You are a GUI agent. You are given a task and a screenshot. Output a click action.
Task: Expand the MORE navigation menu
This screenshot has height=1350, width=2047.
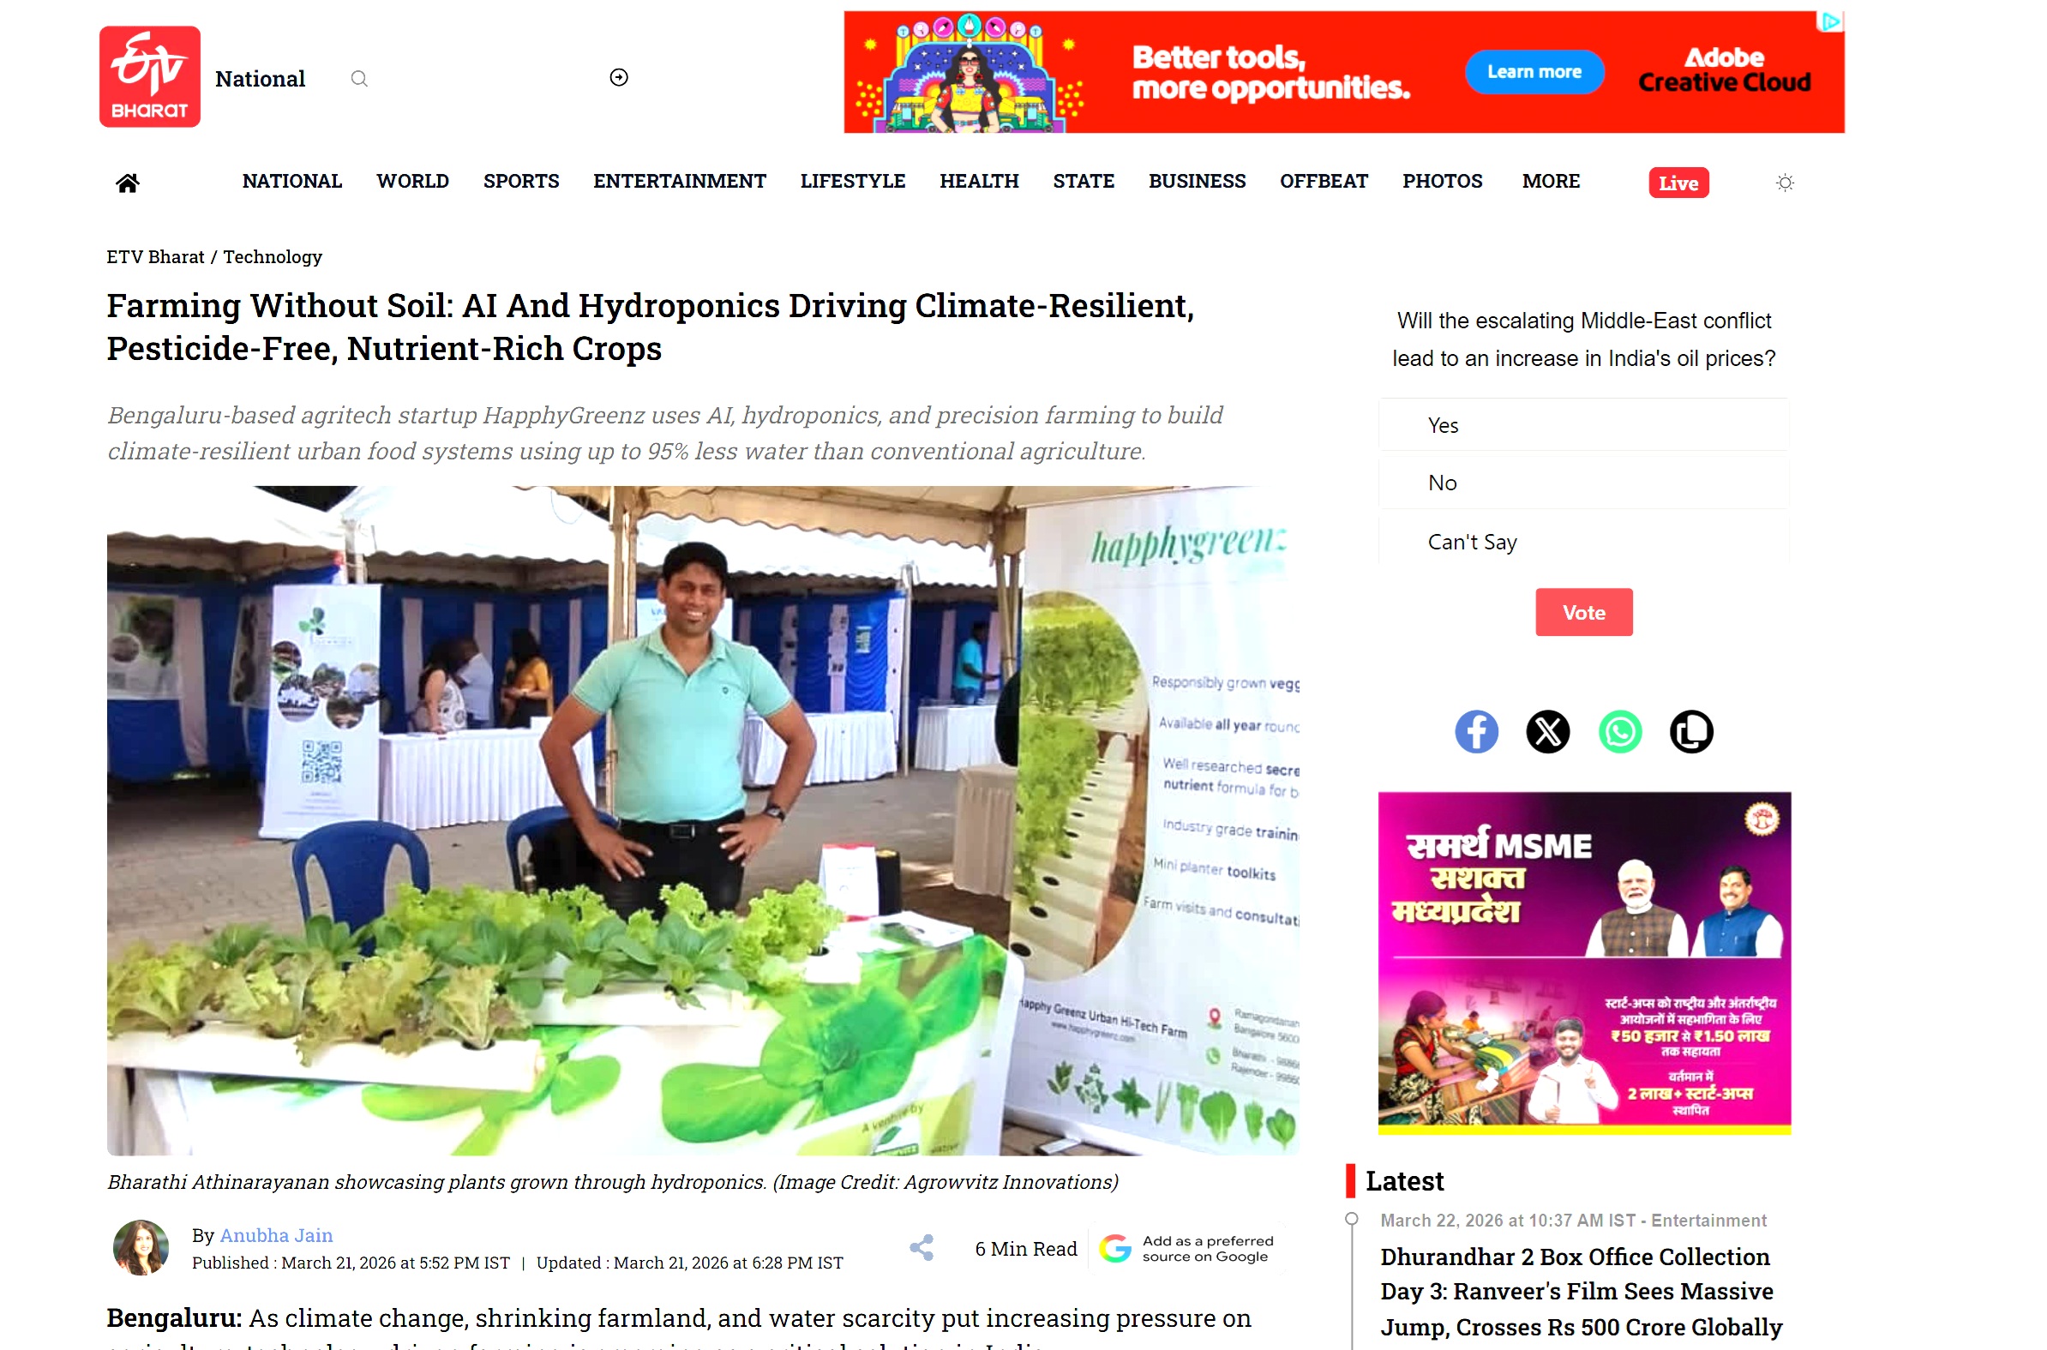[1552, 181]
